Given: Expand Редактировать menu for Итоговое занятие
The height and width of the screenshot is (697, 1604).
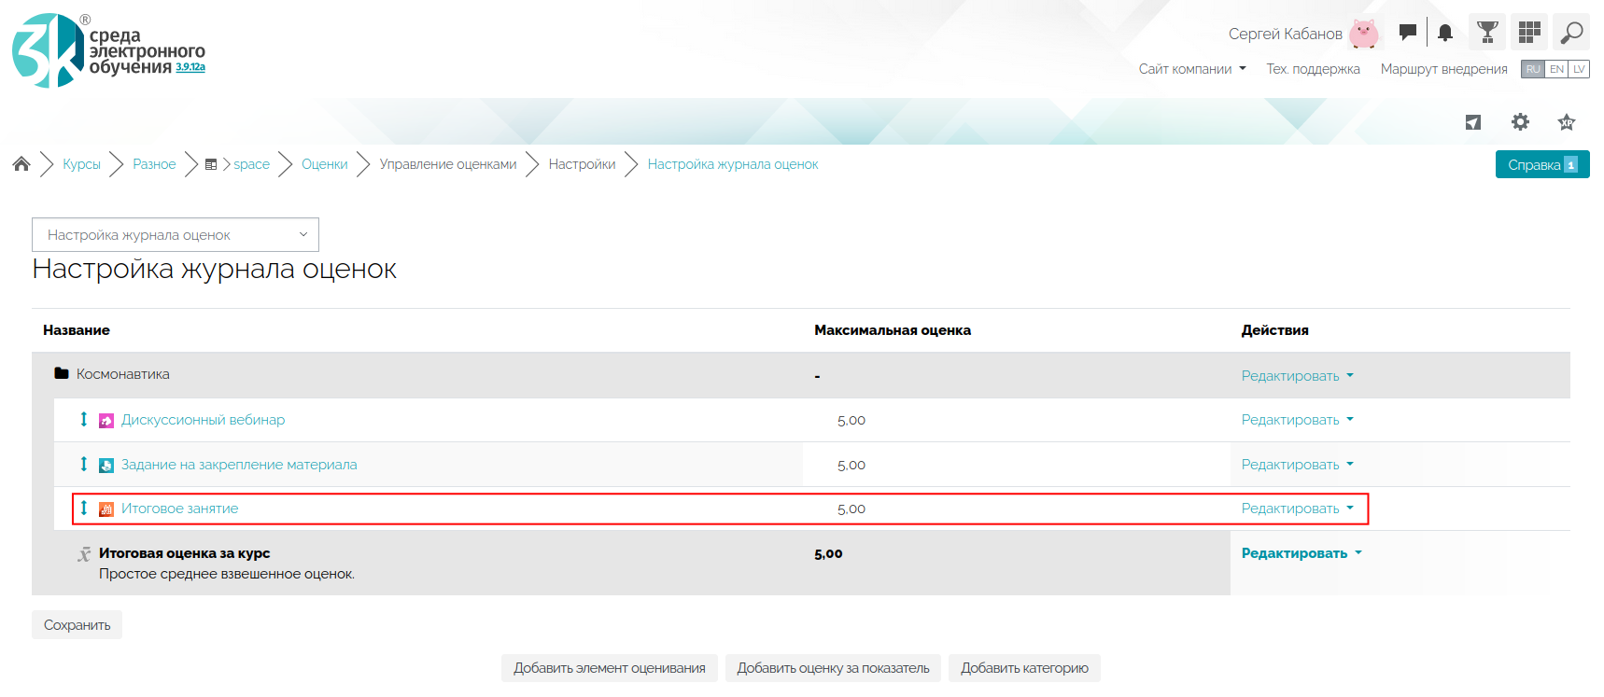Looking at the screenshot, I should 1297,509.
